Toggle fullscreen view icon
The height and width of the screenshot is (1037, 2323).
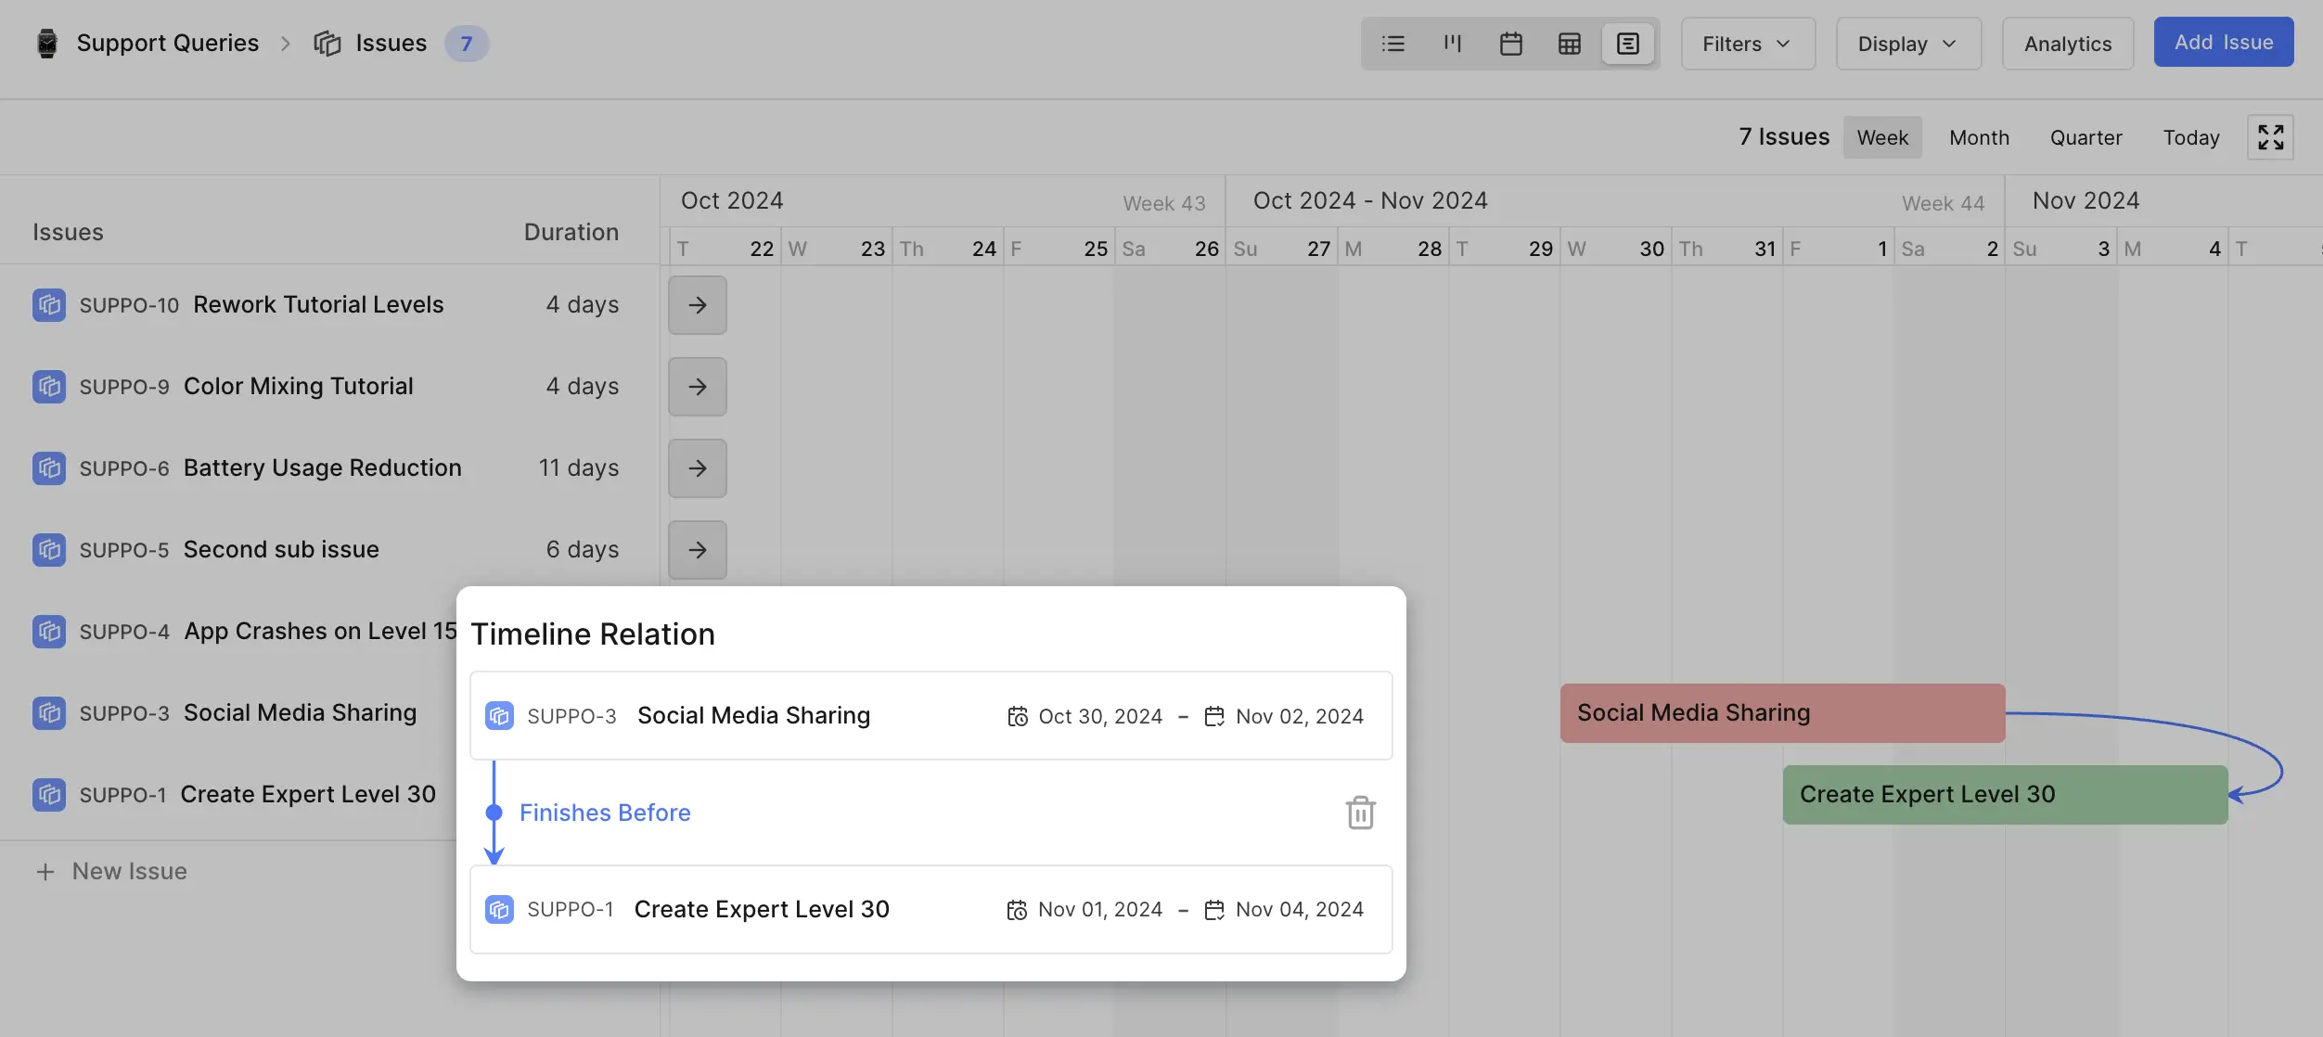click(2271, 138)
